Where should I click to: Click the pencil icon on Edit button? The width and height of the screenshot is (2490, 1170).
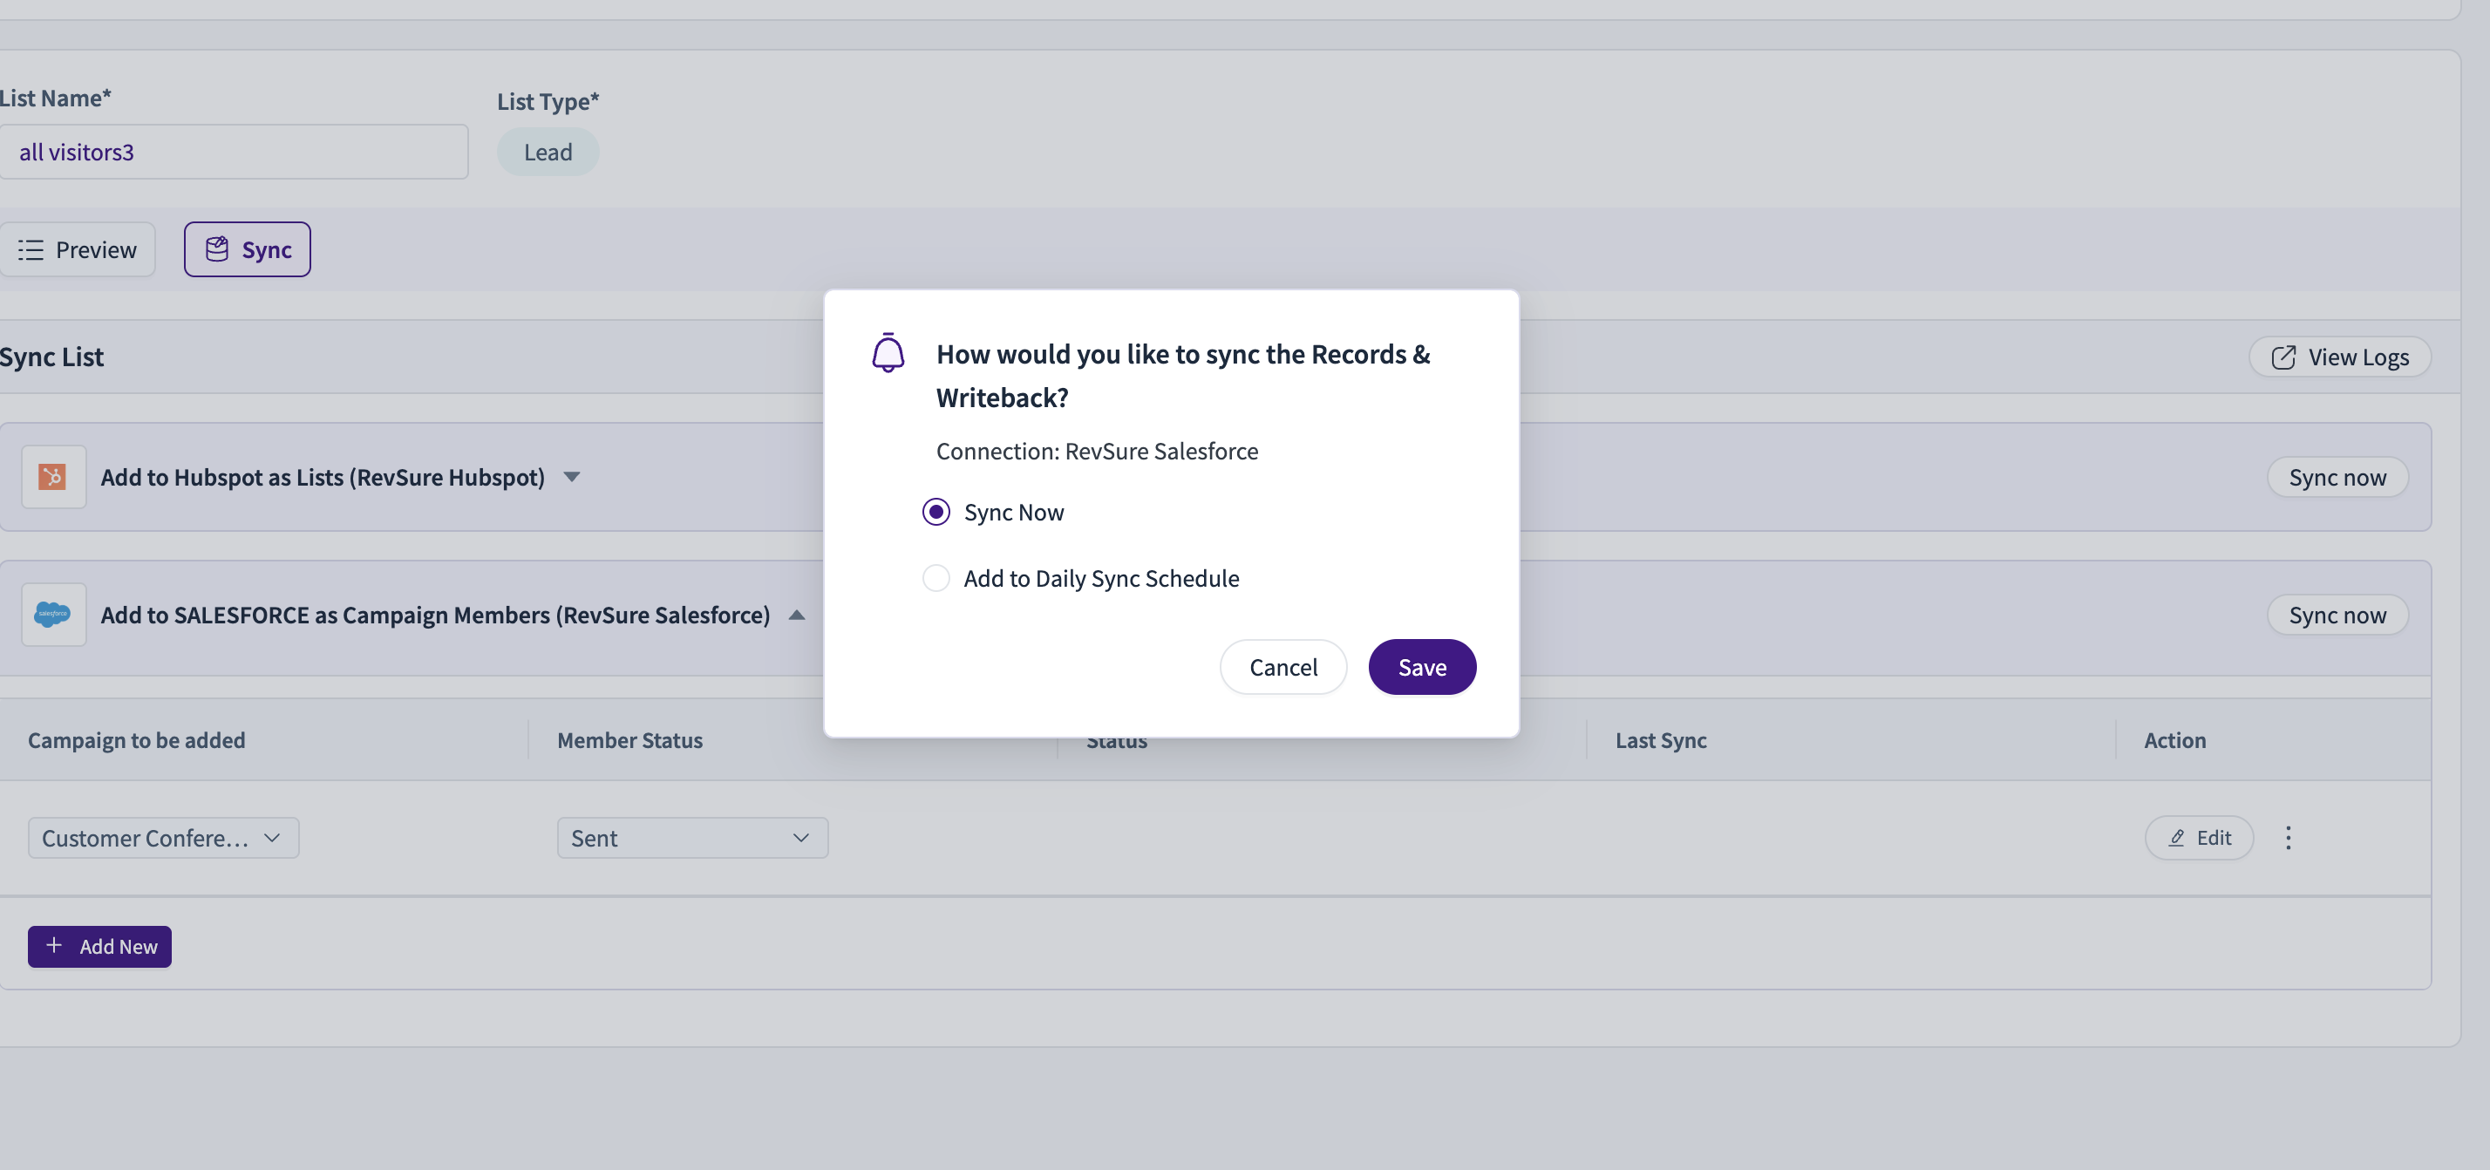click(2177, 837)
